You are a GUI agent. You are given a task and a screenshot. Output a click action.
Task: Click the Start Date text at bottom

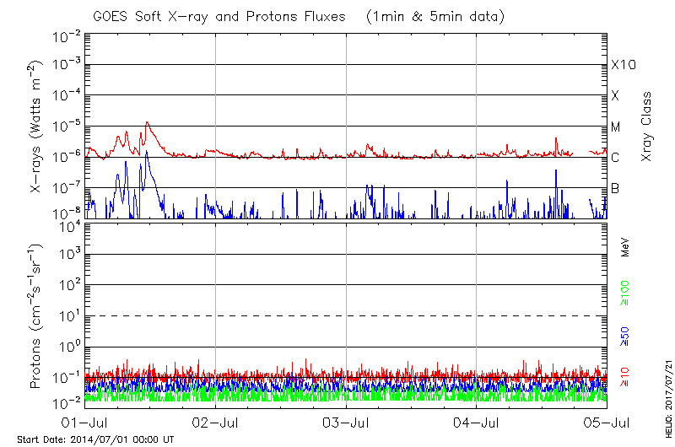(x=95, y=439)
